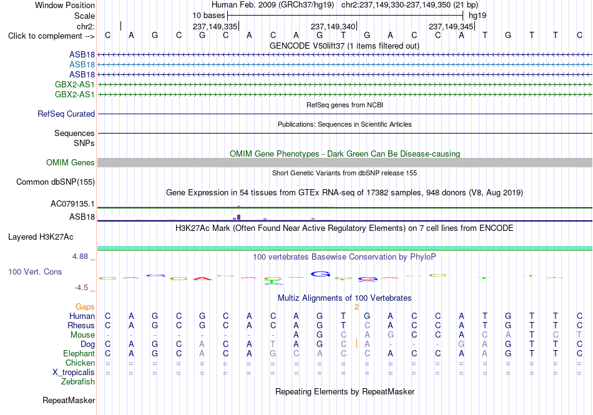Click the hg19 label beside the scale bar
The width and height of the screenshot is (593, 415).
478,16
